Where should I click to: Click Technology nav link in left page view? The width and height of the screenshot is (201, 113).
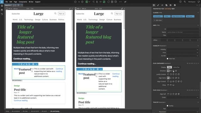point(29,19)
